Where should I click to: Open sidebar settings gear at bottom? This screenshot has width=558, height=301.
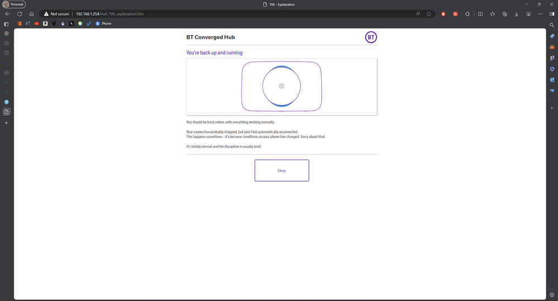[552, 295]
